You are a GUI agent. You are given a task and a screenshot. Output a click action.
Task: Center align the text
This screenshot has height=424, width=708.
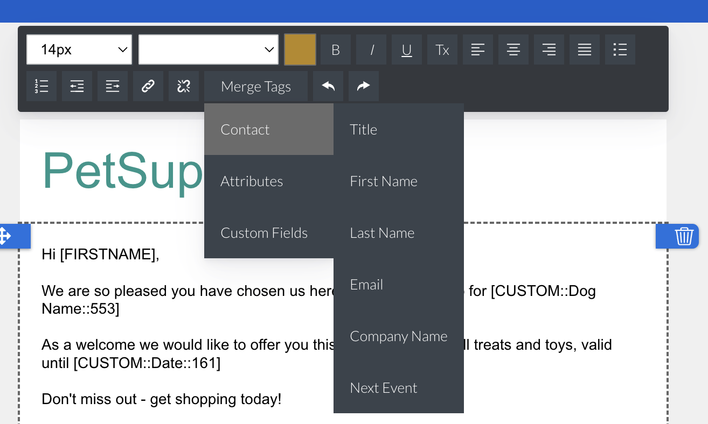[513, 50]
